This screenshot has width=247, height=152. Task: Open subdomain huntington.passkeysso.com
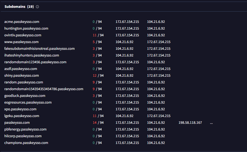26,29
